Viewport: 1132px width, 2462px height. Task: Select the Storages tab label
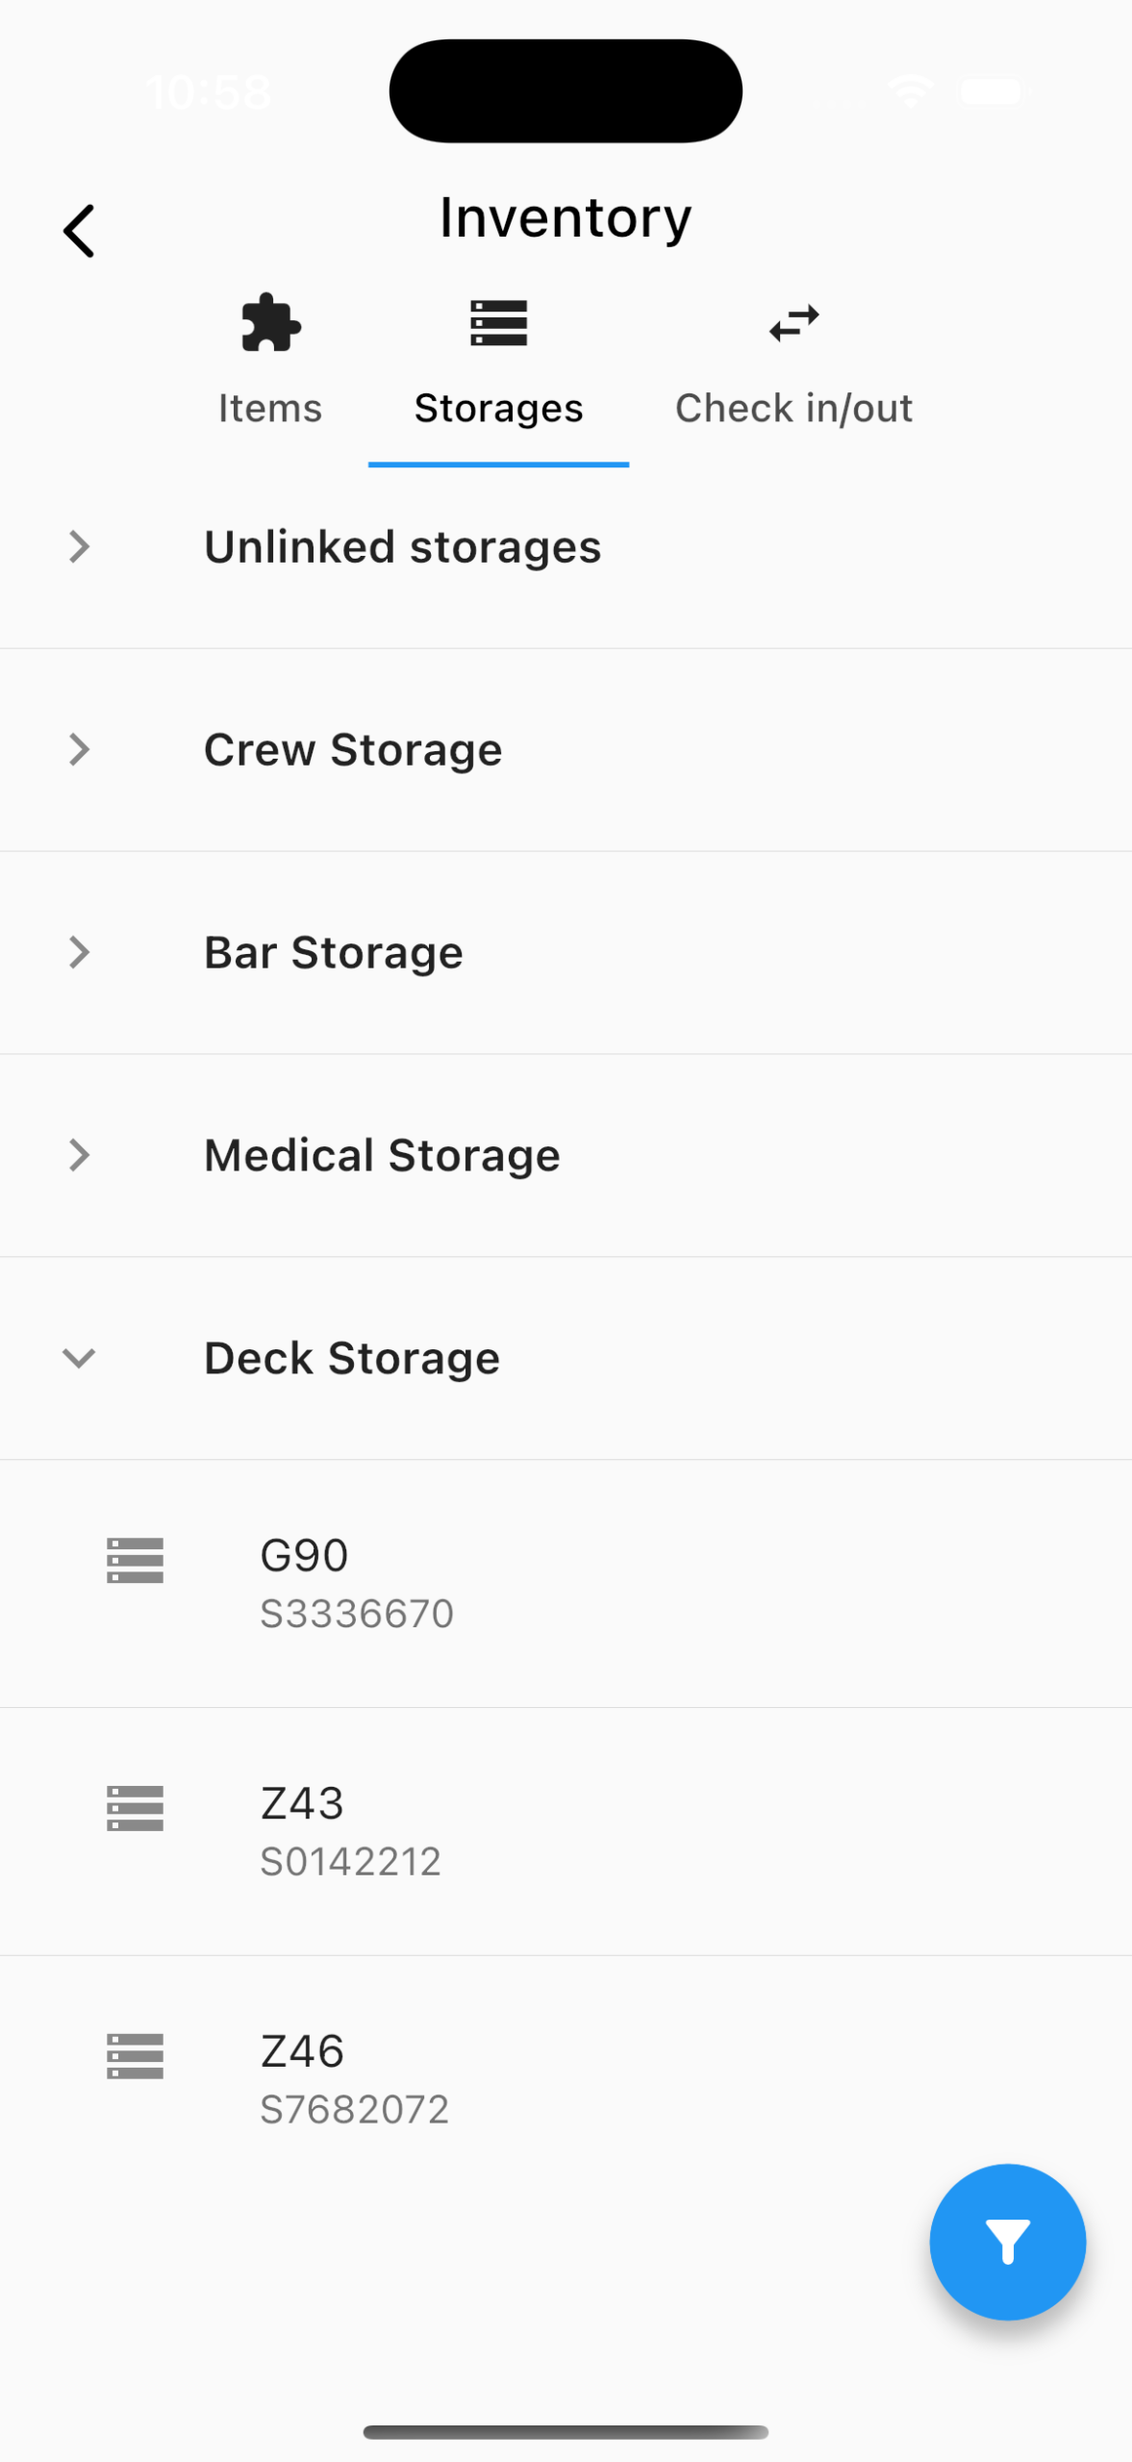(498, 409)
